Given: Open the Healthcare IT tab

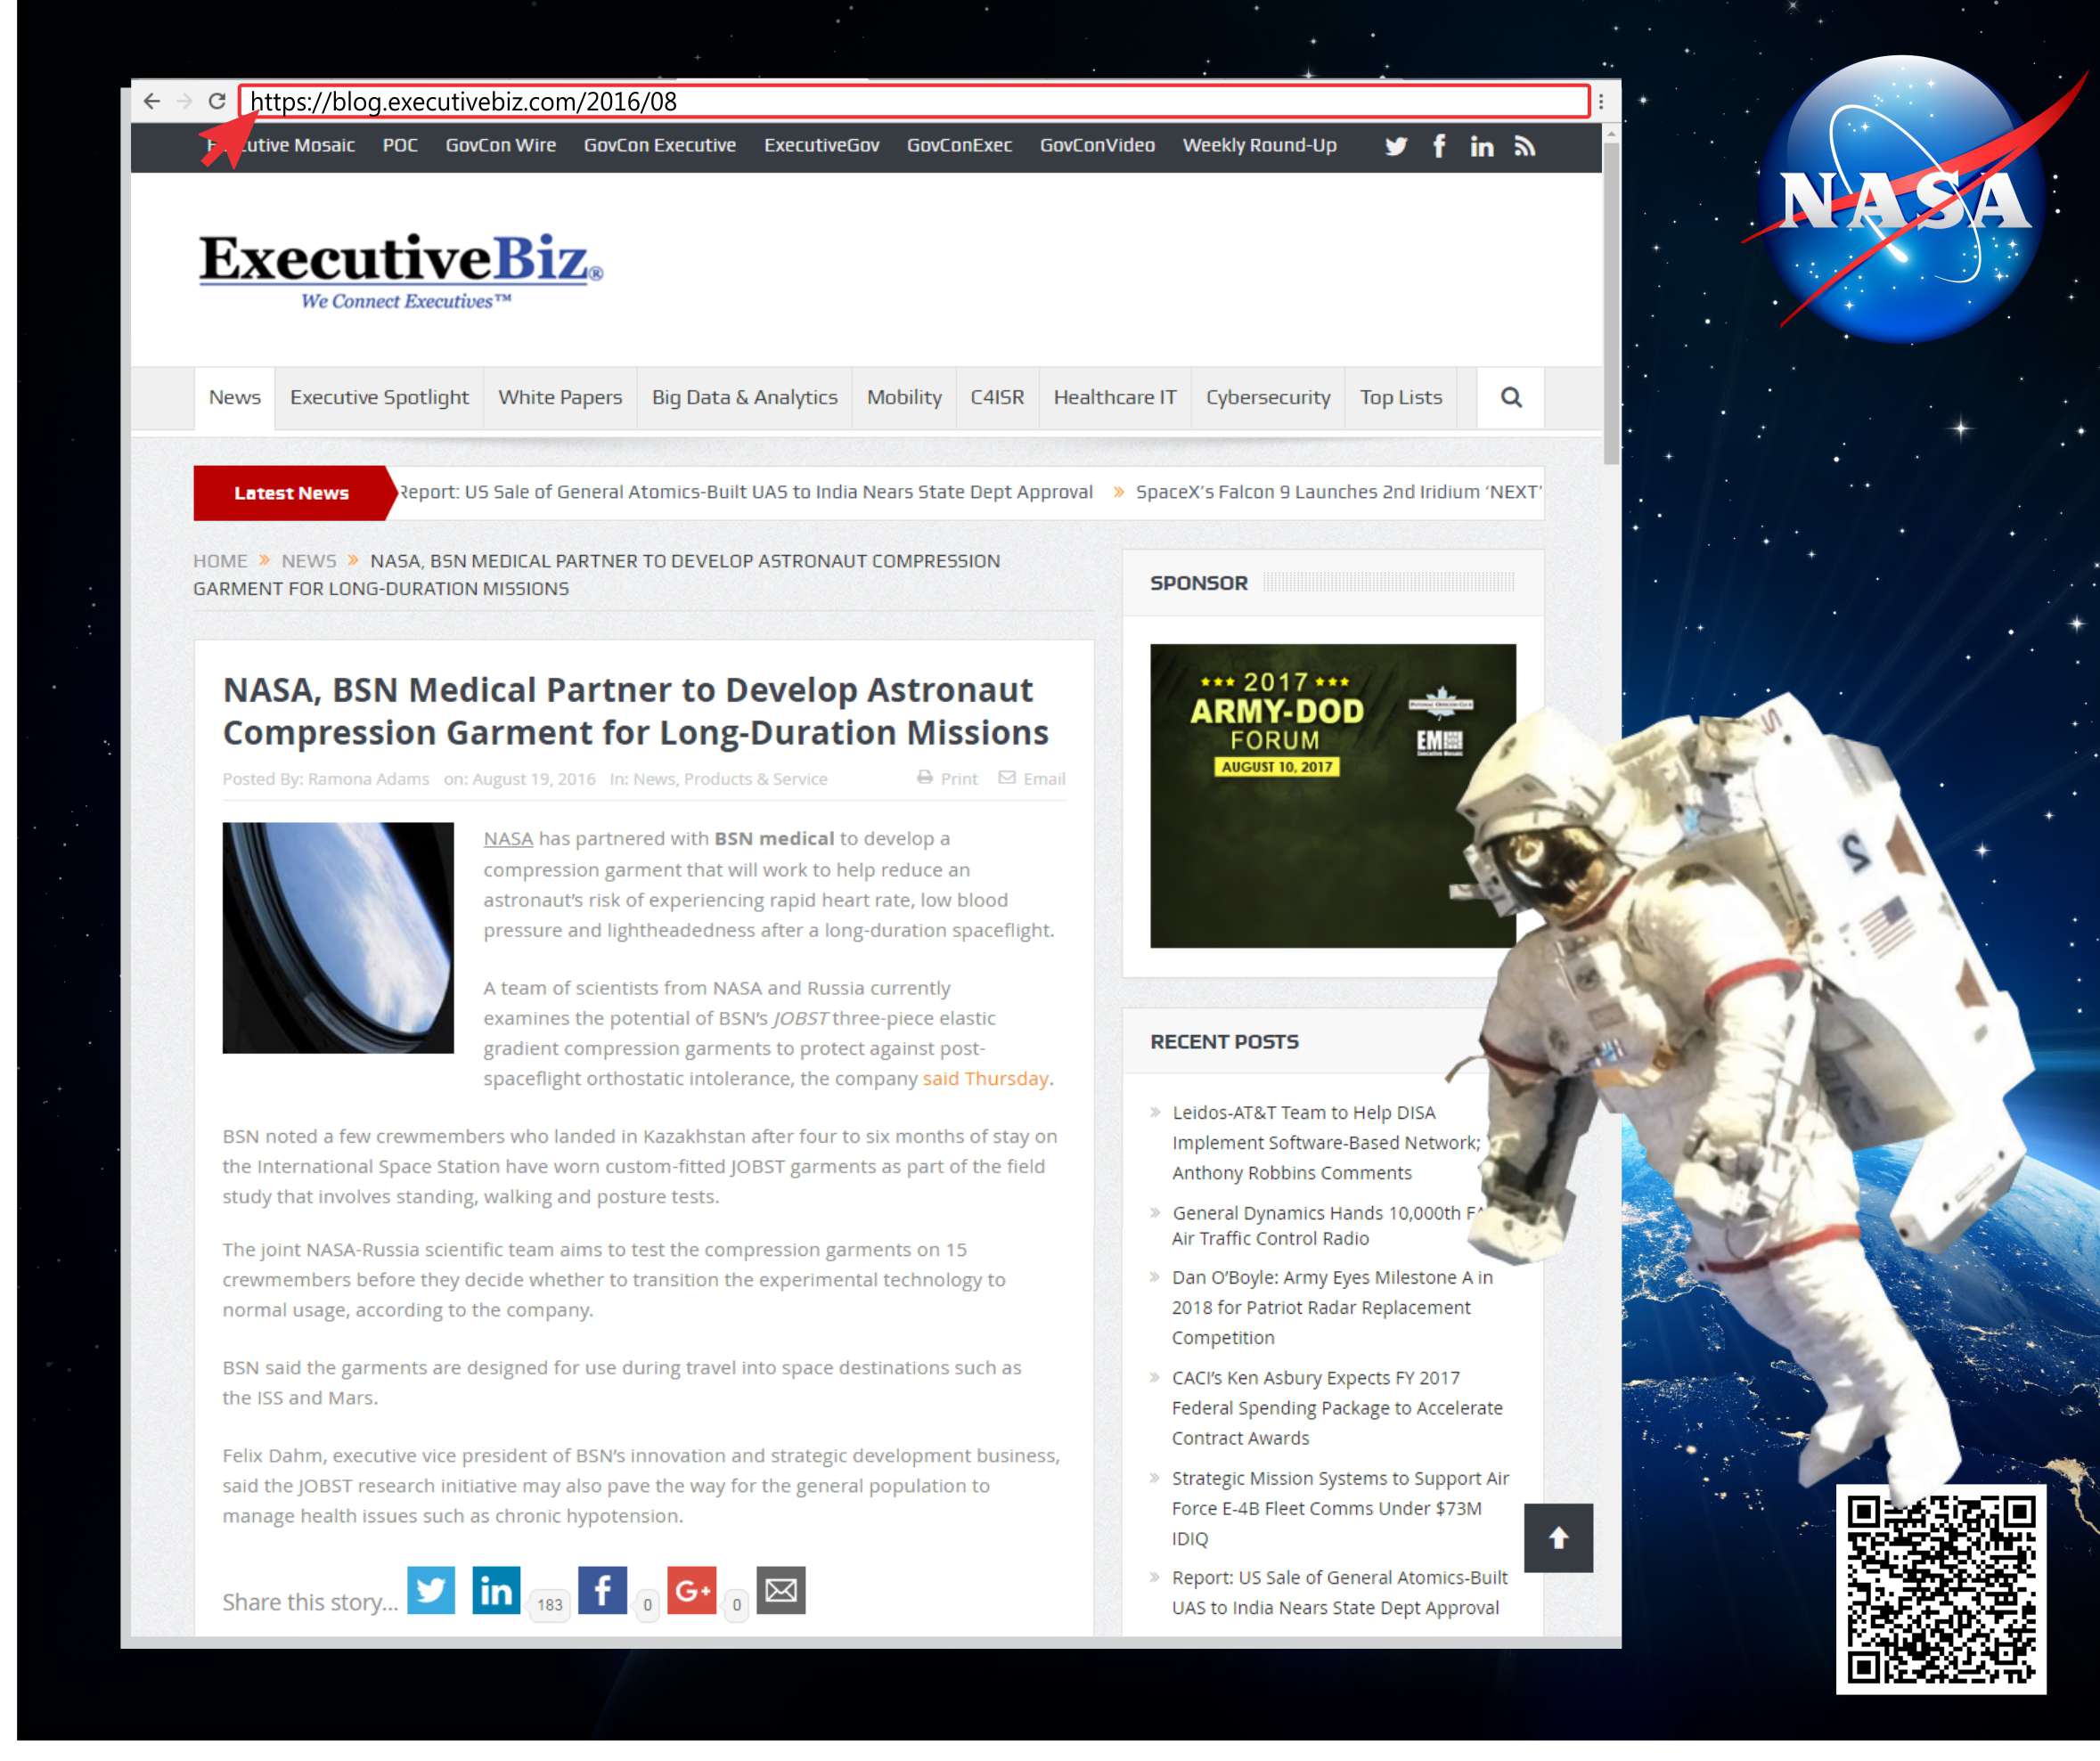Looking at the screenshot, I should coord(1115,398).
